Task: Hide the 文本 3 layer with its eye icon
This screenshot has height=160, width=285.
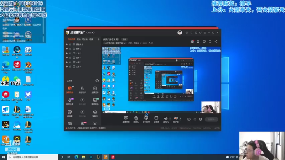Action: click(67, 53)
